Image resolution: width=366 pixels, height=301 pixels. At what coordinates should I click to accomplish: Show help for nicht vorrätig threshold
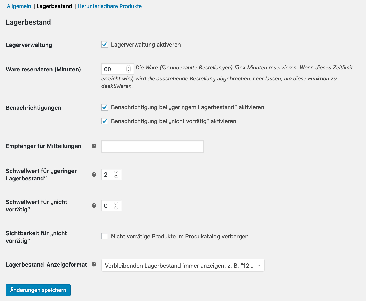[x=94, y=205]
